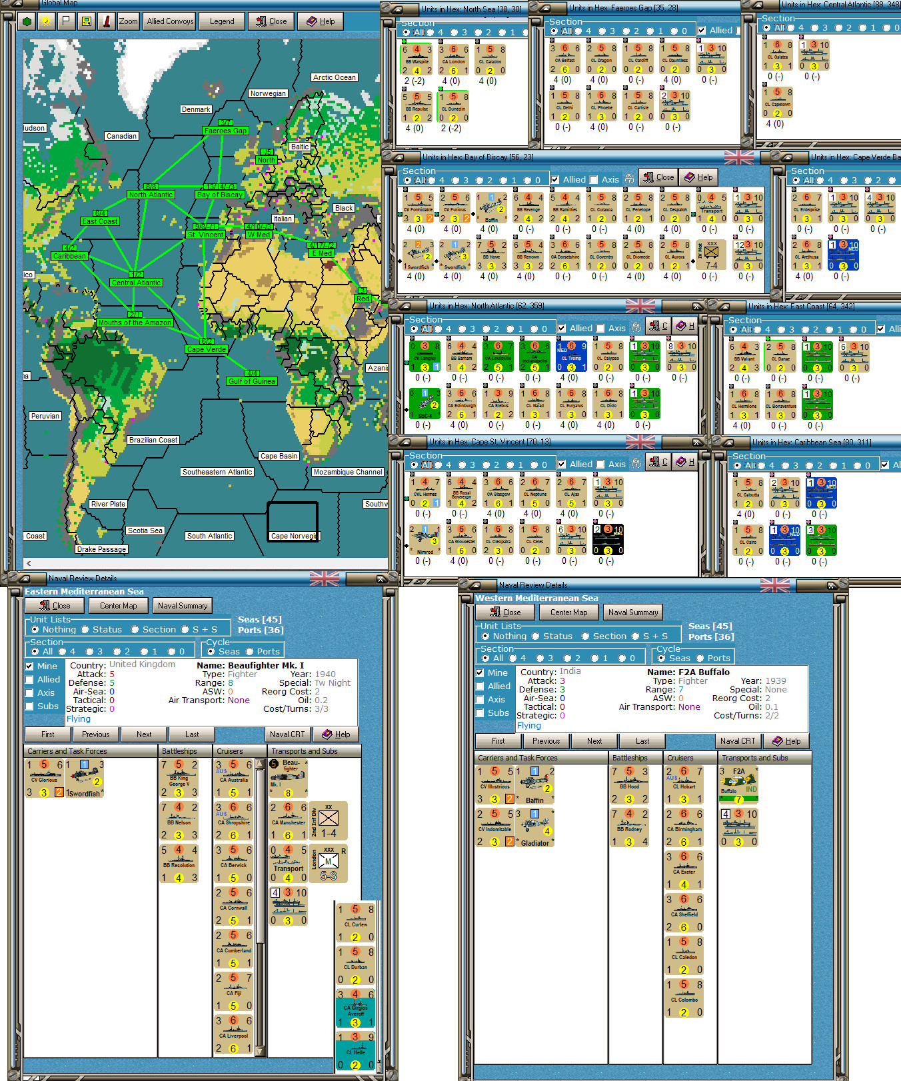Switch Cycle to Ports in Eastern Mediterranean window
901x1081 pixels.
(264, 652)
